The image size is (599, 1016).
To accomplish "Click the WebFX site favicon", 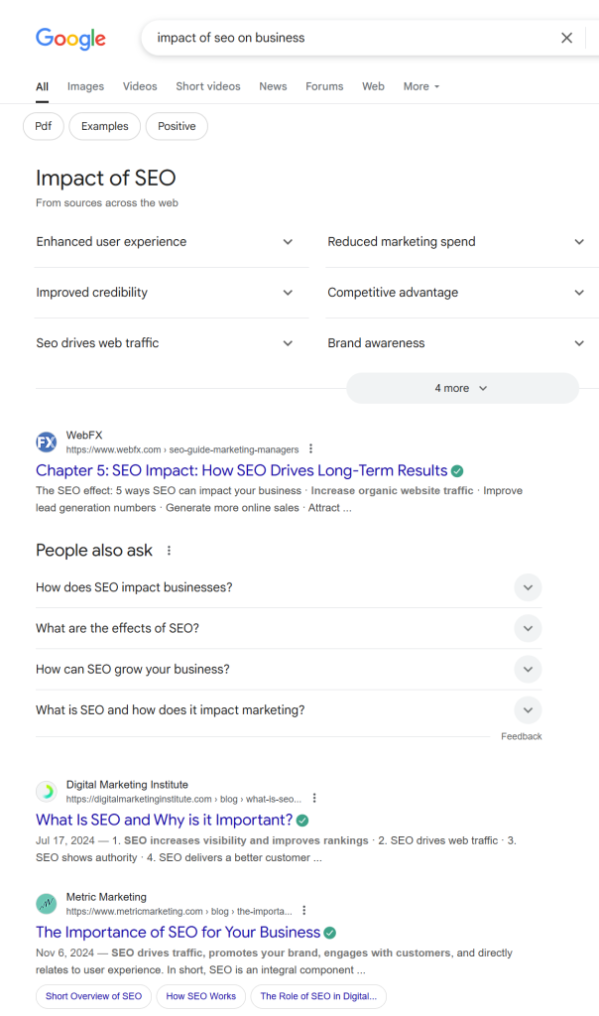I will click(47, 442).
